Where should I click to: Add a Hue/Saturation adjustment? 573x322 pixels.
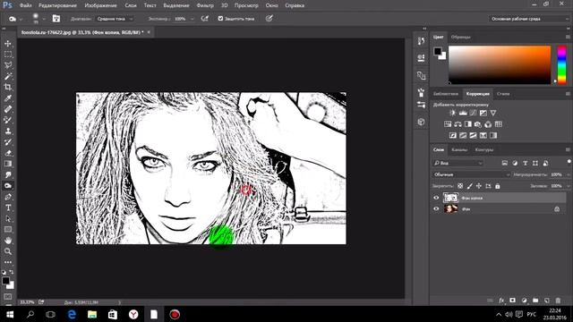coord(448,124)
